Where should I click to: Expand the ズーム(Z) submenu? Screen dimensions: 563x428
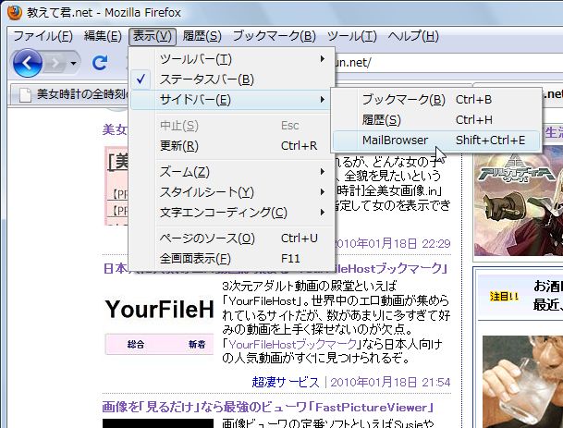point(232,172)
